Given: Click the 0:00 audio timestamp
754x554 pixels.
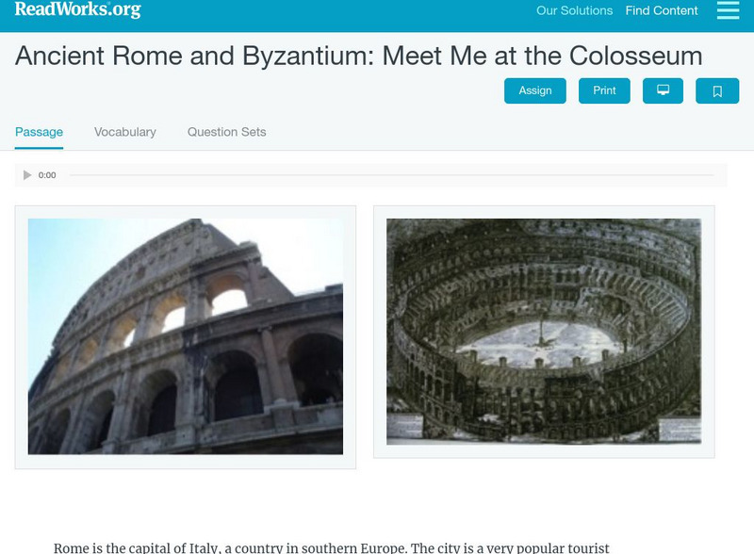Looking at the screenshot, I should coord(46,174).
